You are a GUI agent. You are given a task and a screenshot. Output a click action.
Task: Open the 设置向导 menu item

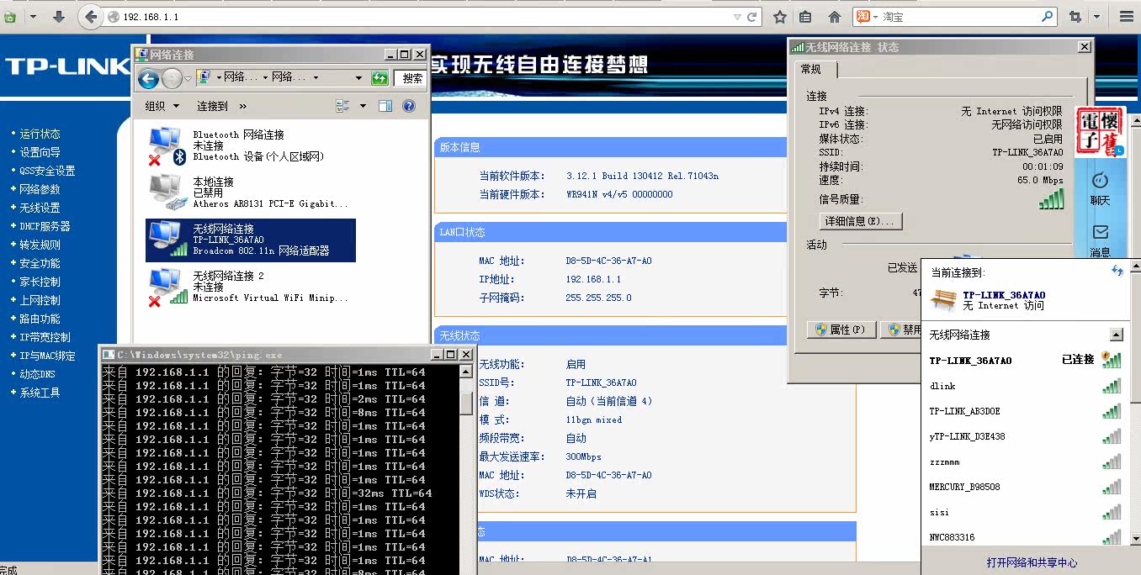[x=40, y=152]
